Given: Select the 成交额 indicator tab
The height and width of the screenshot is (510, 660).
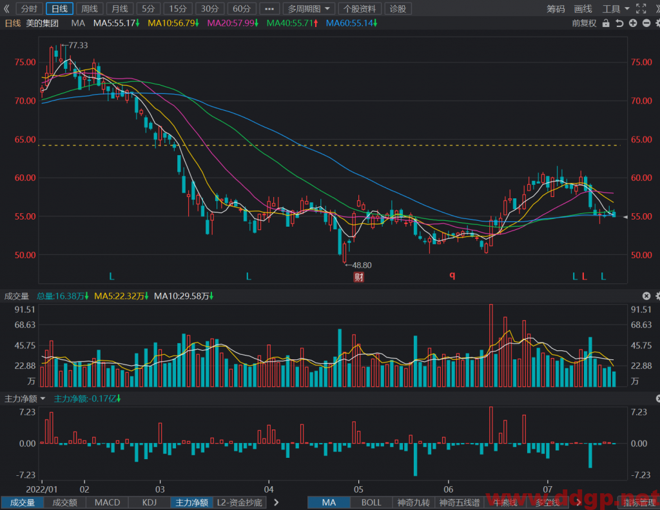Looking at the screenshot, I should pyautogui.click(x=65, y=502).
